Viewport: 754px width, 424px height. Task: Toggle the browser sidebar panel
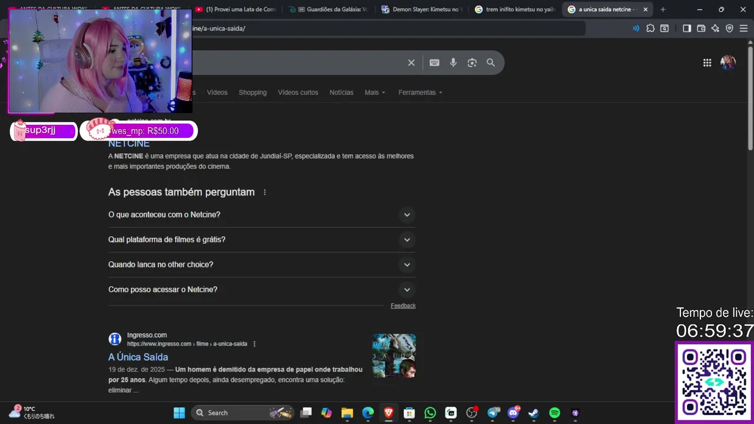[x=687, y=28]
